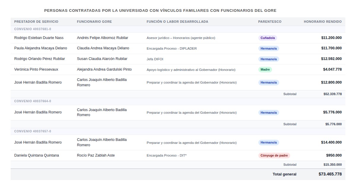Select the 'Convenio 40037657-0' group row
The width and height of the screenshot is (356, 187).
33,131
